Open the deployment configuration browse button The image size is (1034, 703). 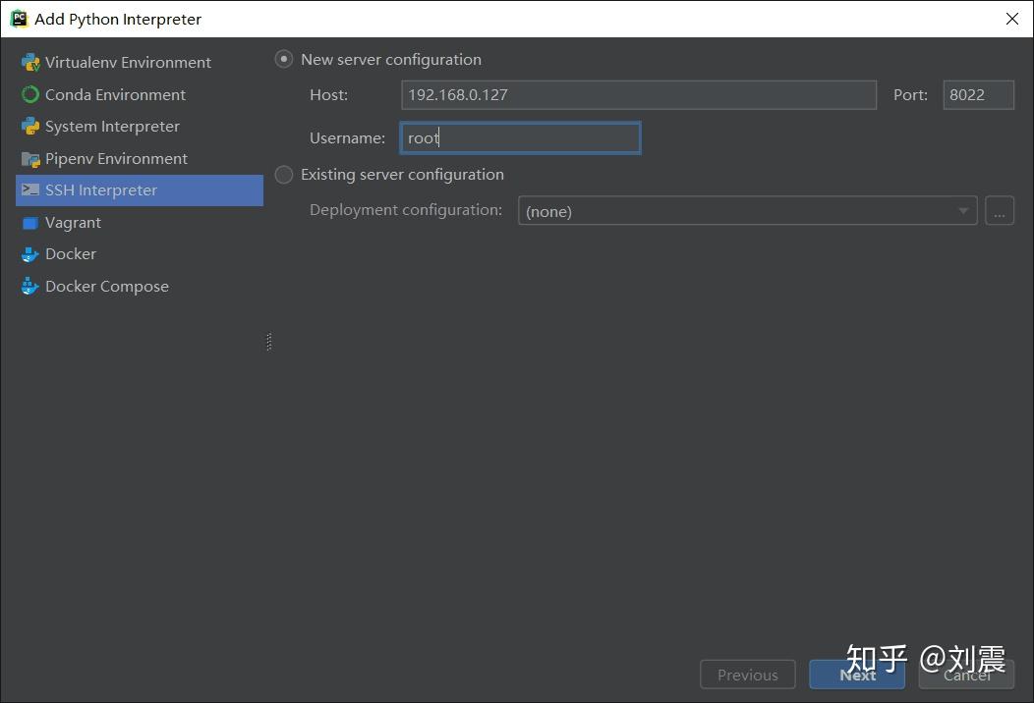(1000, 210)
